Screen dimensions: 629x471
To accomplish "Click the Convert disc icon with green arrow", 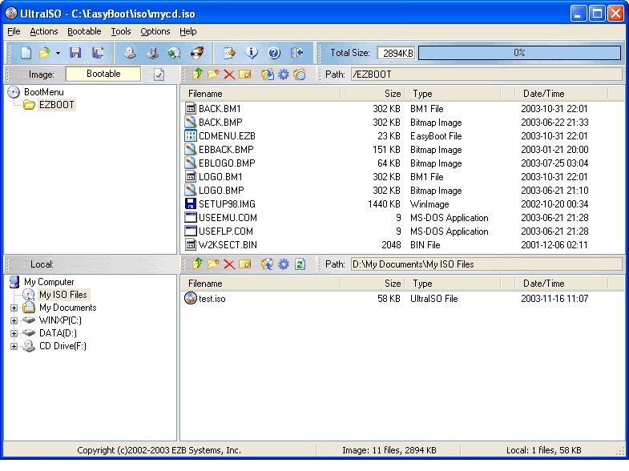I will coord(175,53).
